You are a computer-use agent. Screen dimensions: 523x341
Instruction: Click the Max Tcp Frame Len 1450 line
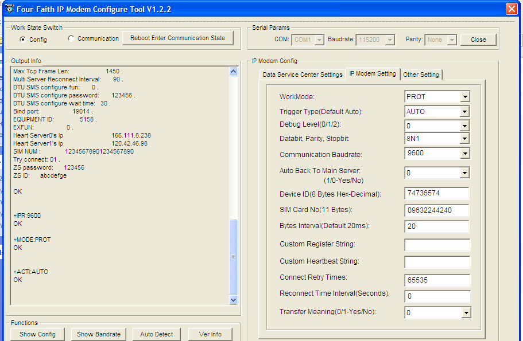68,71
